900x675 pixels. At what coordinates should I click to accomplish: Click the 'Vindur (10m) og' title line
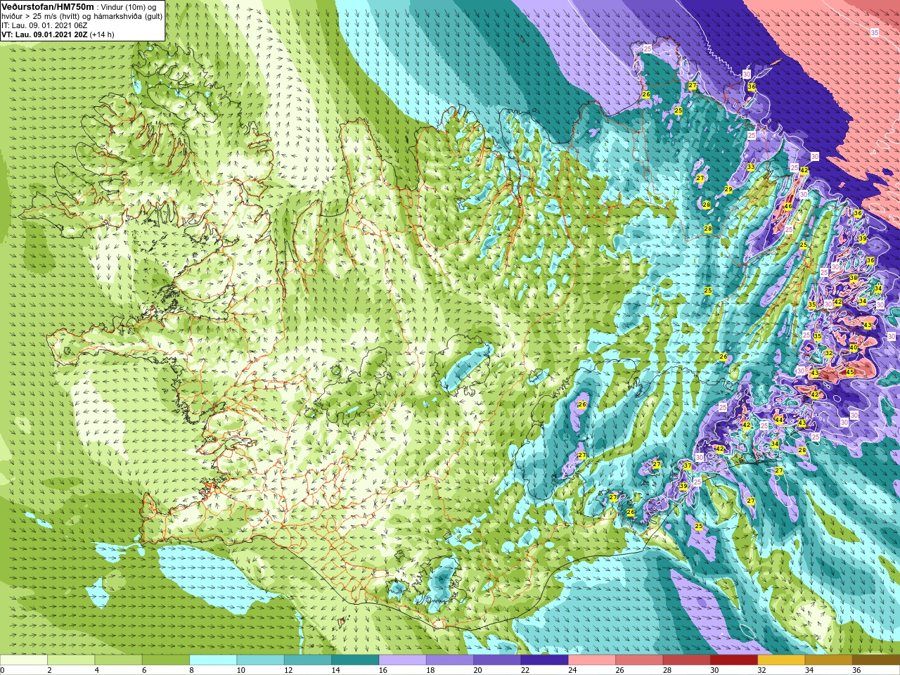[128, 7]
